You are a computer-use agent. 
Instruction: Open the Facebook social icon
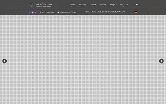(x=30, y=12)
